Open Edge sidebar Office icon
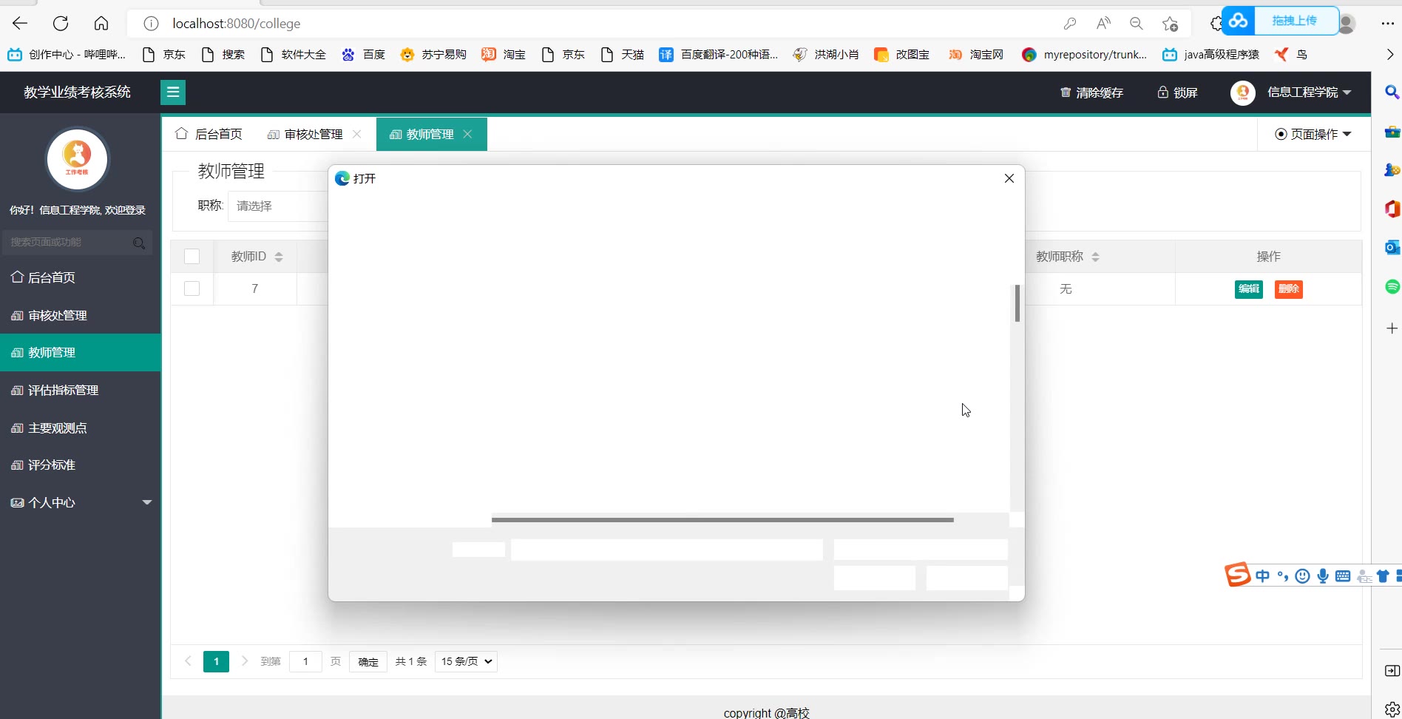Screen dimensions: 1402x719 pos(1392,209)
